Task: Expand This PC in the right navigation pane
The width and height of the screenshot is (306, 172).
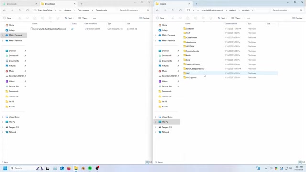Action: [156, 122]
